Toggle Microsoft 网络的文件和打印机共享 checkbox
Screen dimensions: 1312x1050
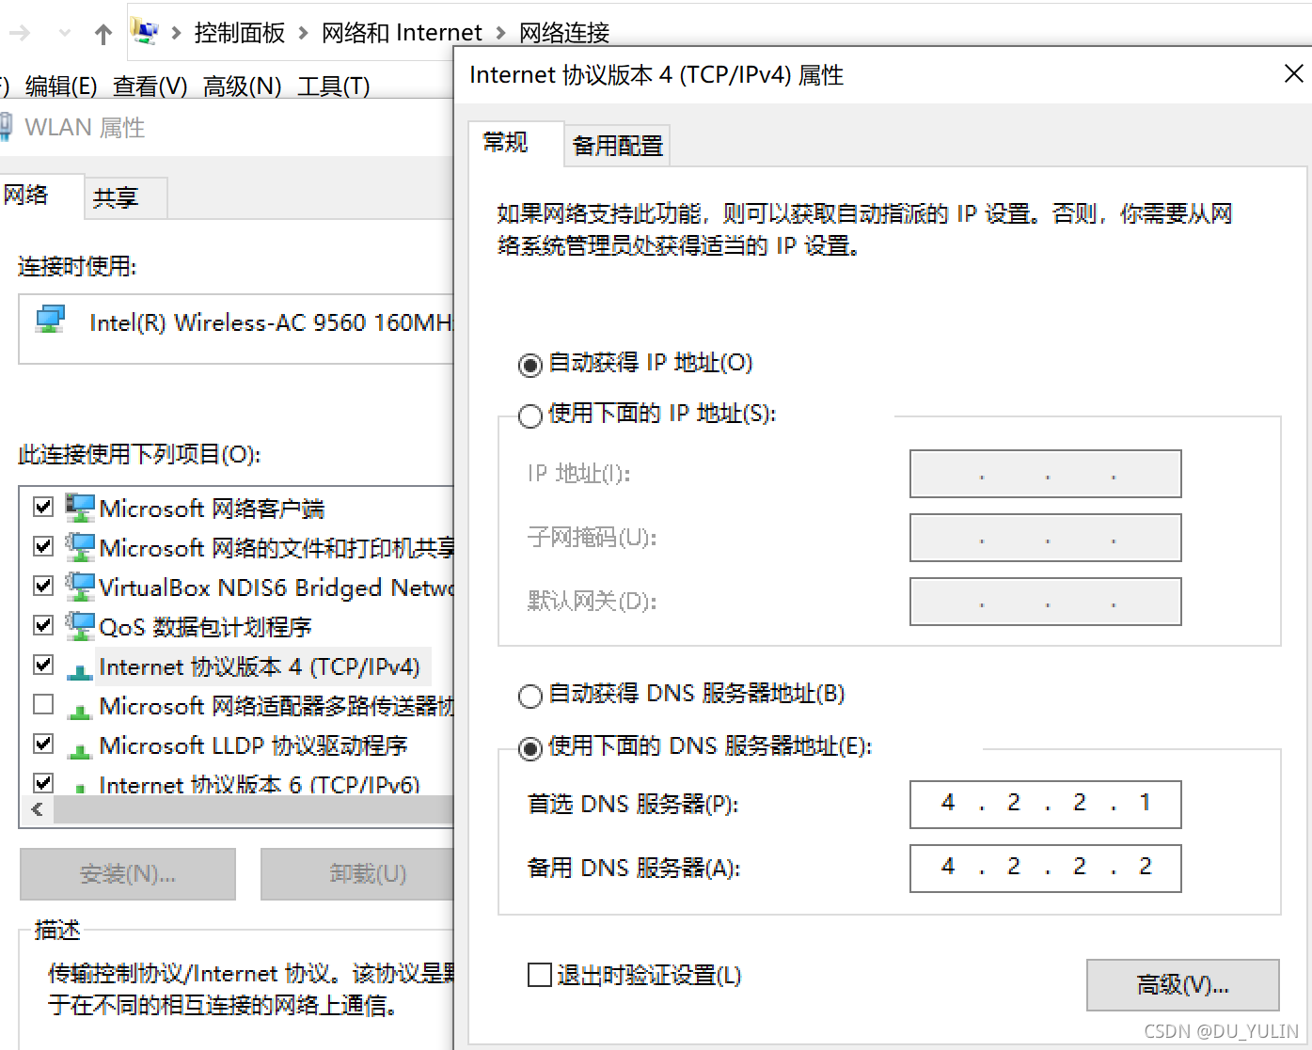43,546
